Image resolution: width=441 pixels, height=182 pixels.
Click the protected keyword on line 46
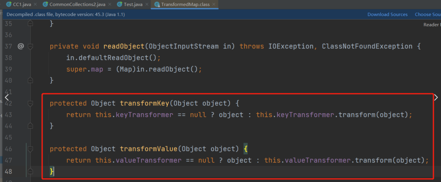click(x=68, y=149)
